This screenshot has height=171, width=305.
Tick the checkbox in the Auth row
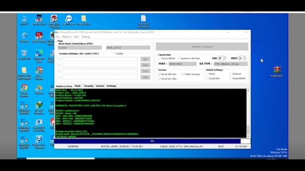click(60, 65)
